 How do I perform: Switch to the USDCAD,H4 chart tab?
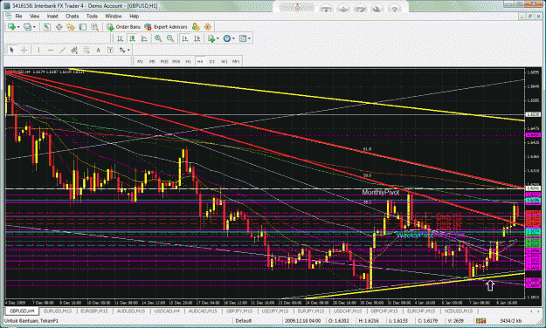coord(167,311)
